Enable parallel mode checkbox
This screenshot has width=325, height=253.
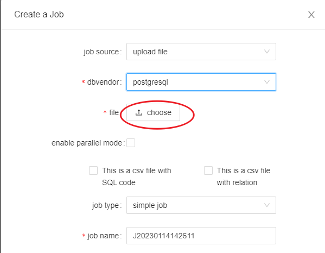point(131,143)
